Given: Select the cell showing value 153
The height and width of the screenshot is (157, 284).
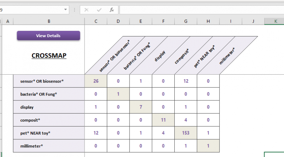Looking at the screenshot, I should 186,133.
